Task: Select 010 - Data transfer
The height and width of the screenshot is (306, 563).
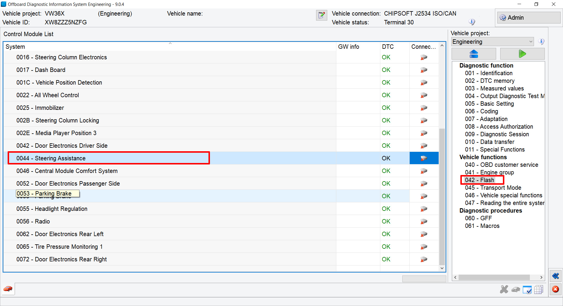Action: [489, 142]
